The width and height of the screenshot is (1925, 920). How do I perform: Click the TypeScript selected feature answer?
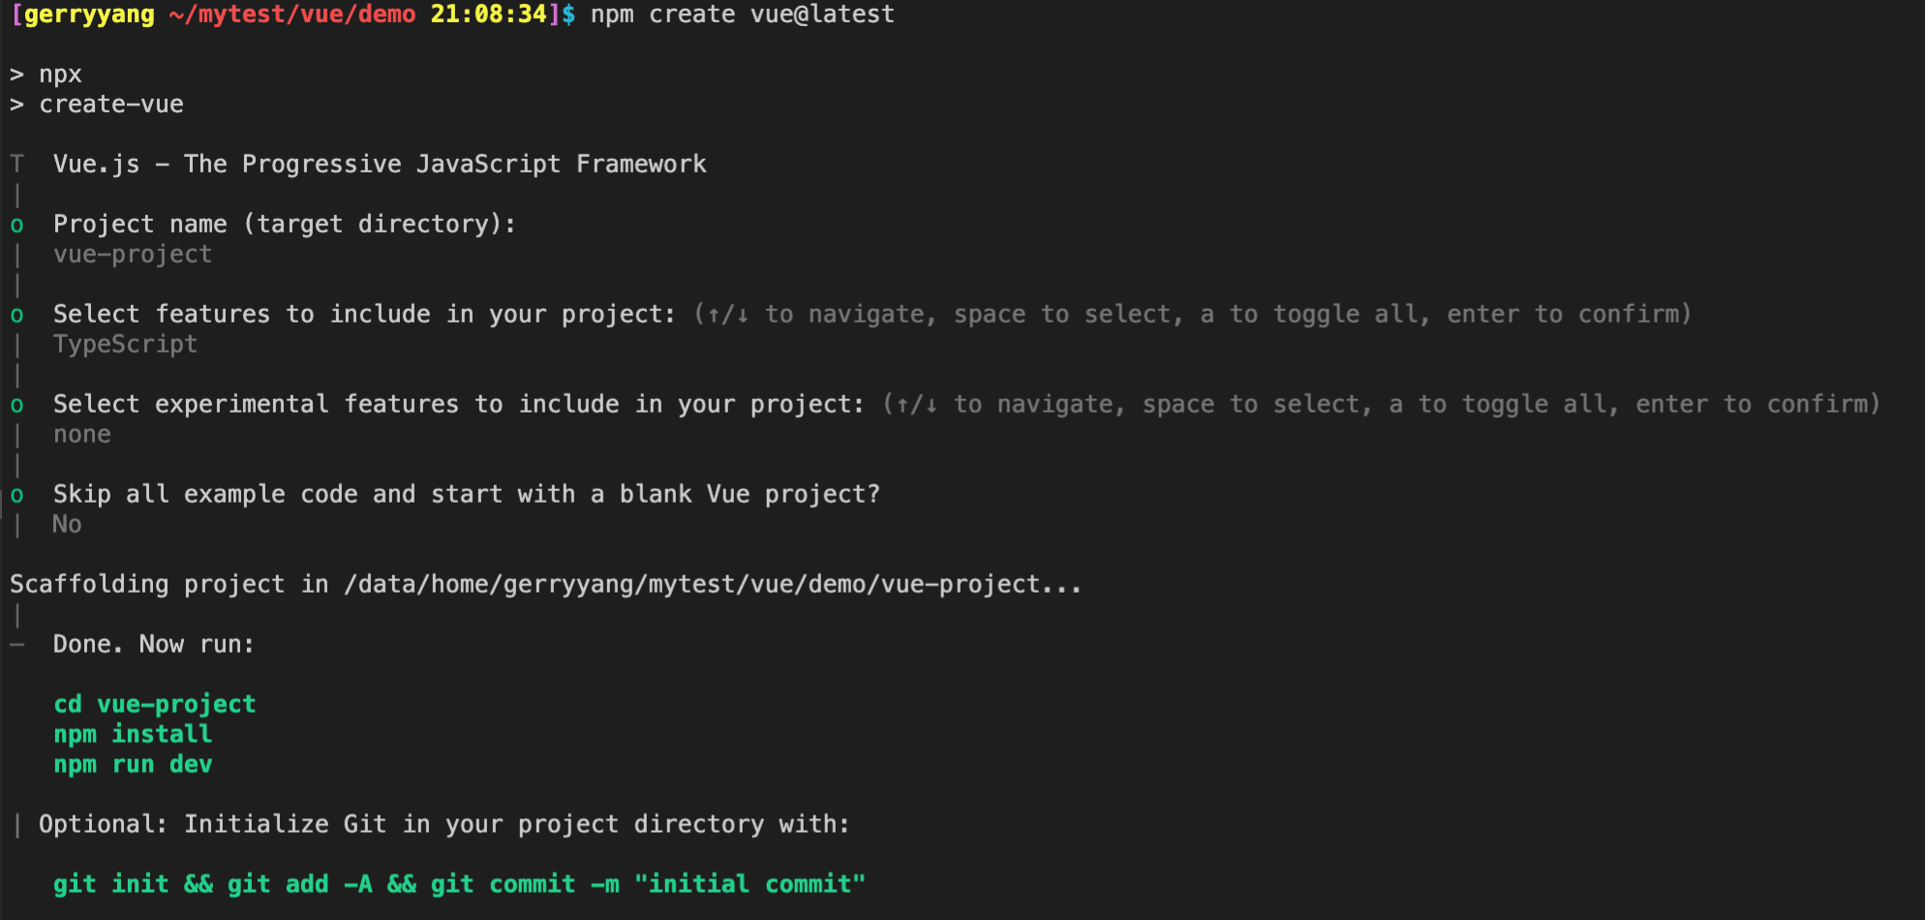click(x=125, y=345)
